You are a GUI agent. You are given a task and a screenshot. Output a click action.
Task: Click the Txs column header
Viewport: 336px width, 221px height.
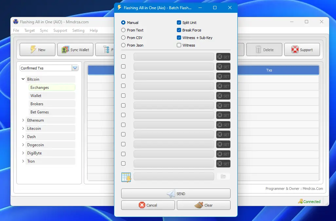tap(269, 70)
